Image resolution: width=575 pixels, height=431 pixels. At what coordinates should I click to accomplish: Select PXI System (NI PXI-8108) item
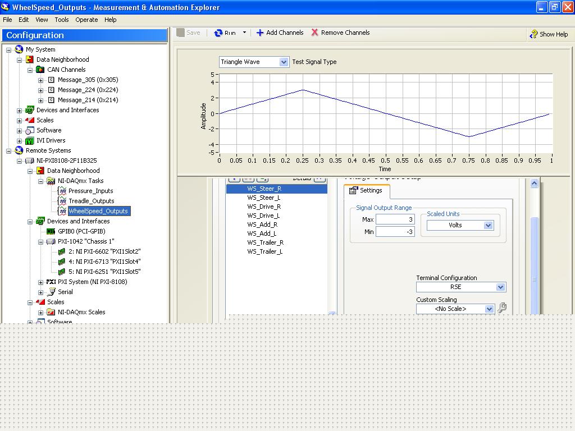coord(93,282)
